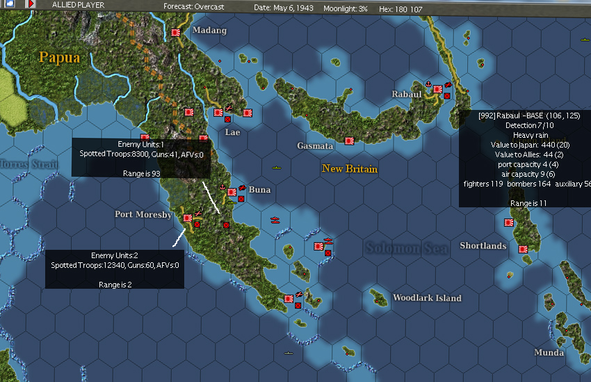The width and height of the screenshot is (591, 382).
Task: Select red task force ship southeast of Buna
Action: pyautogui.click(x=275, y=221)
